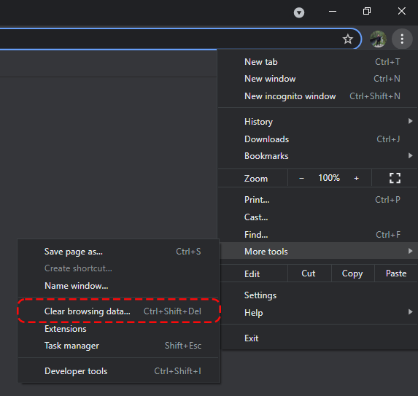Decrease zoom with the minus button
This screenshot has width=418, height=396.
coord(301,178)
